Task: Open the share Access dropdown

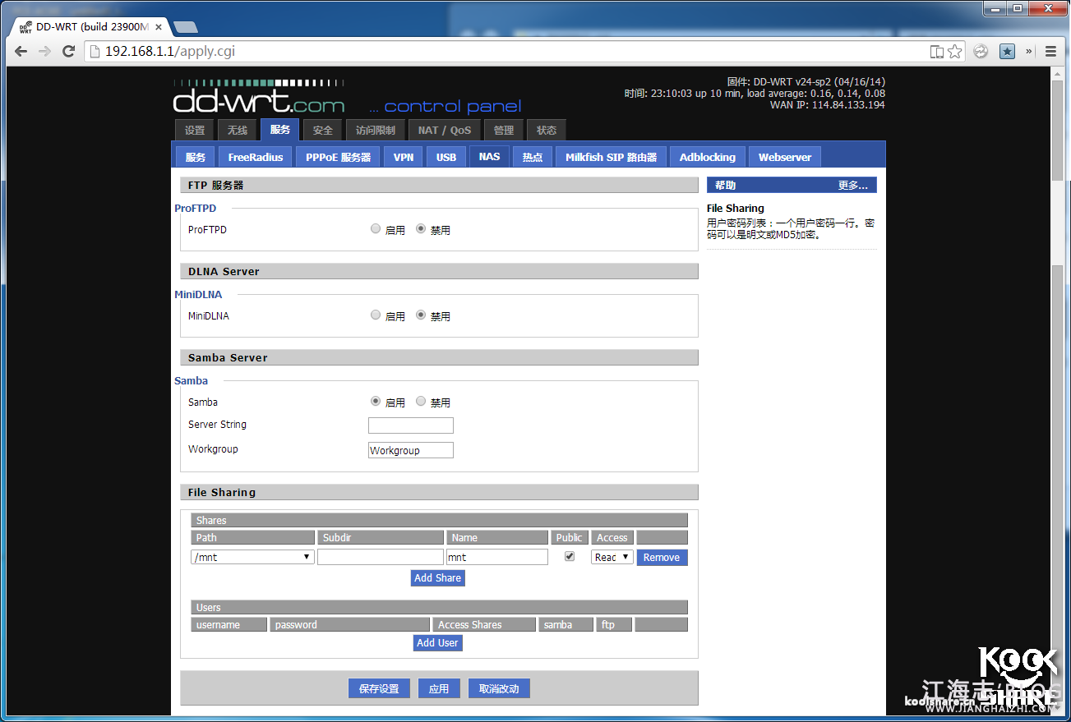Action: [612, 557]
